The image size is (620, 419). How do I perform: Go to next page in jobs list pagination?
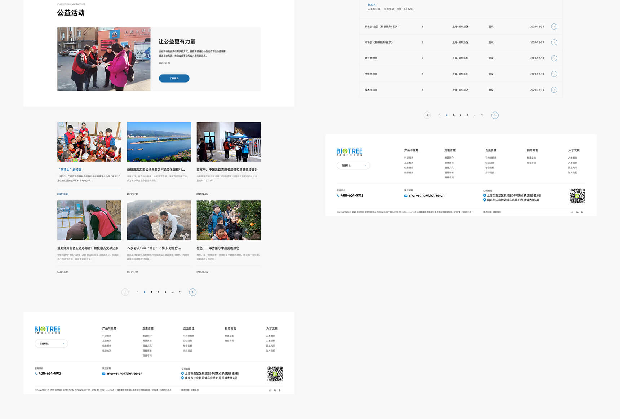[x=495, y=115]
